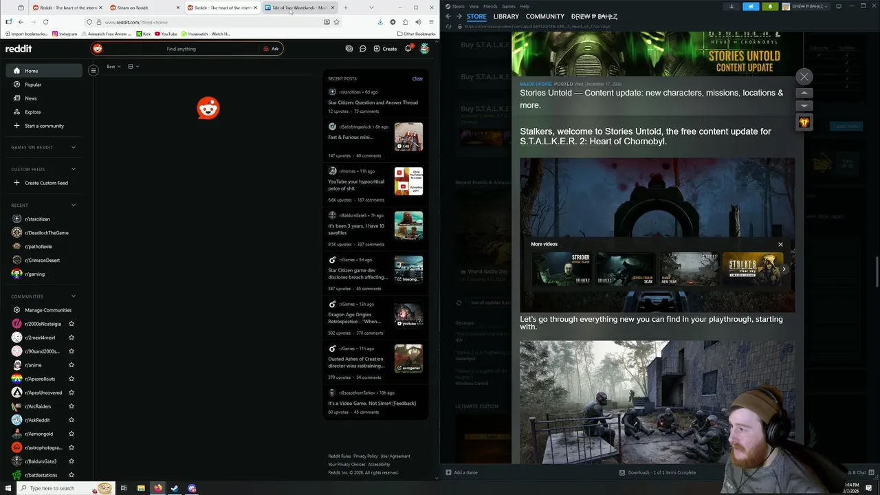This screenshot has height=495, width=880.
Task: List all Firefox tabs dropdown
Action: (372, 8)
